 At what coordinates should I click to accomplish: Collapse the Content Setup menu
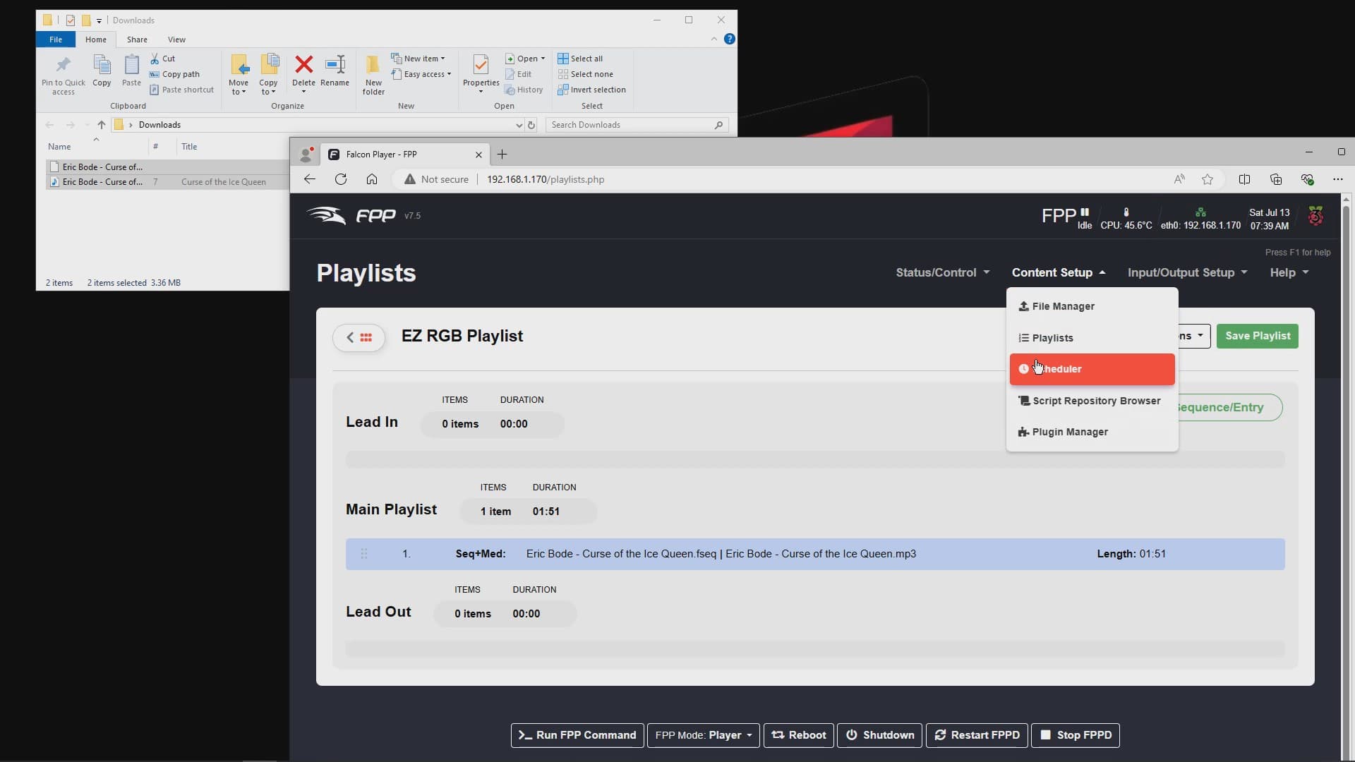[1058, 272]
